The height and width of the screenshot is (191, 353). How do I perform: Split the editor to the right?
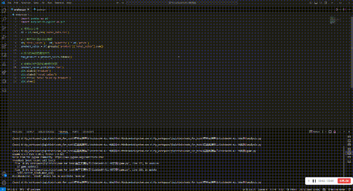tap(344, 10)
